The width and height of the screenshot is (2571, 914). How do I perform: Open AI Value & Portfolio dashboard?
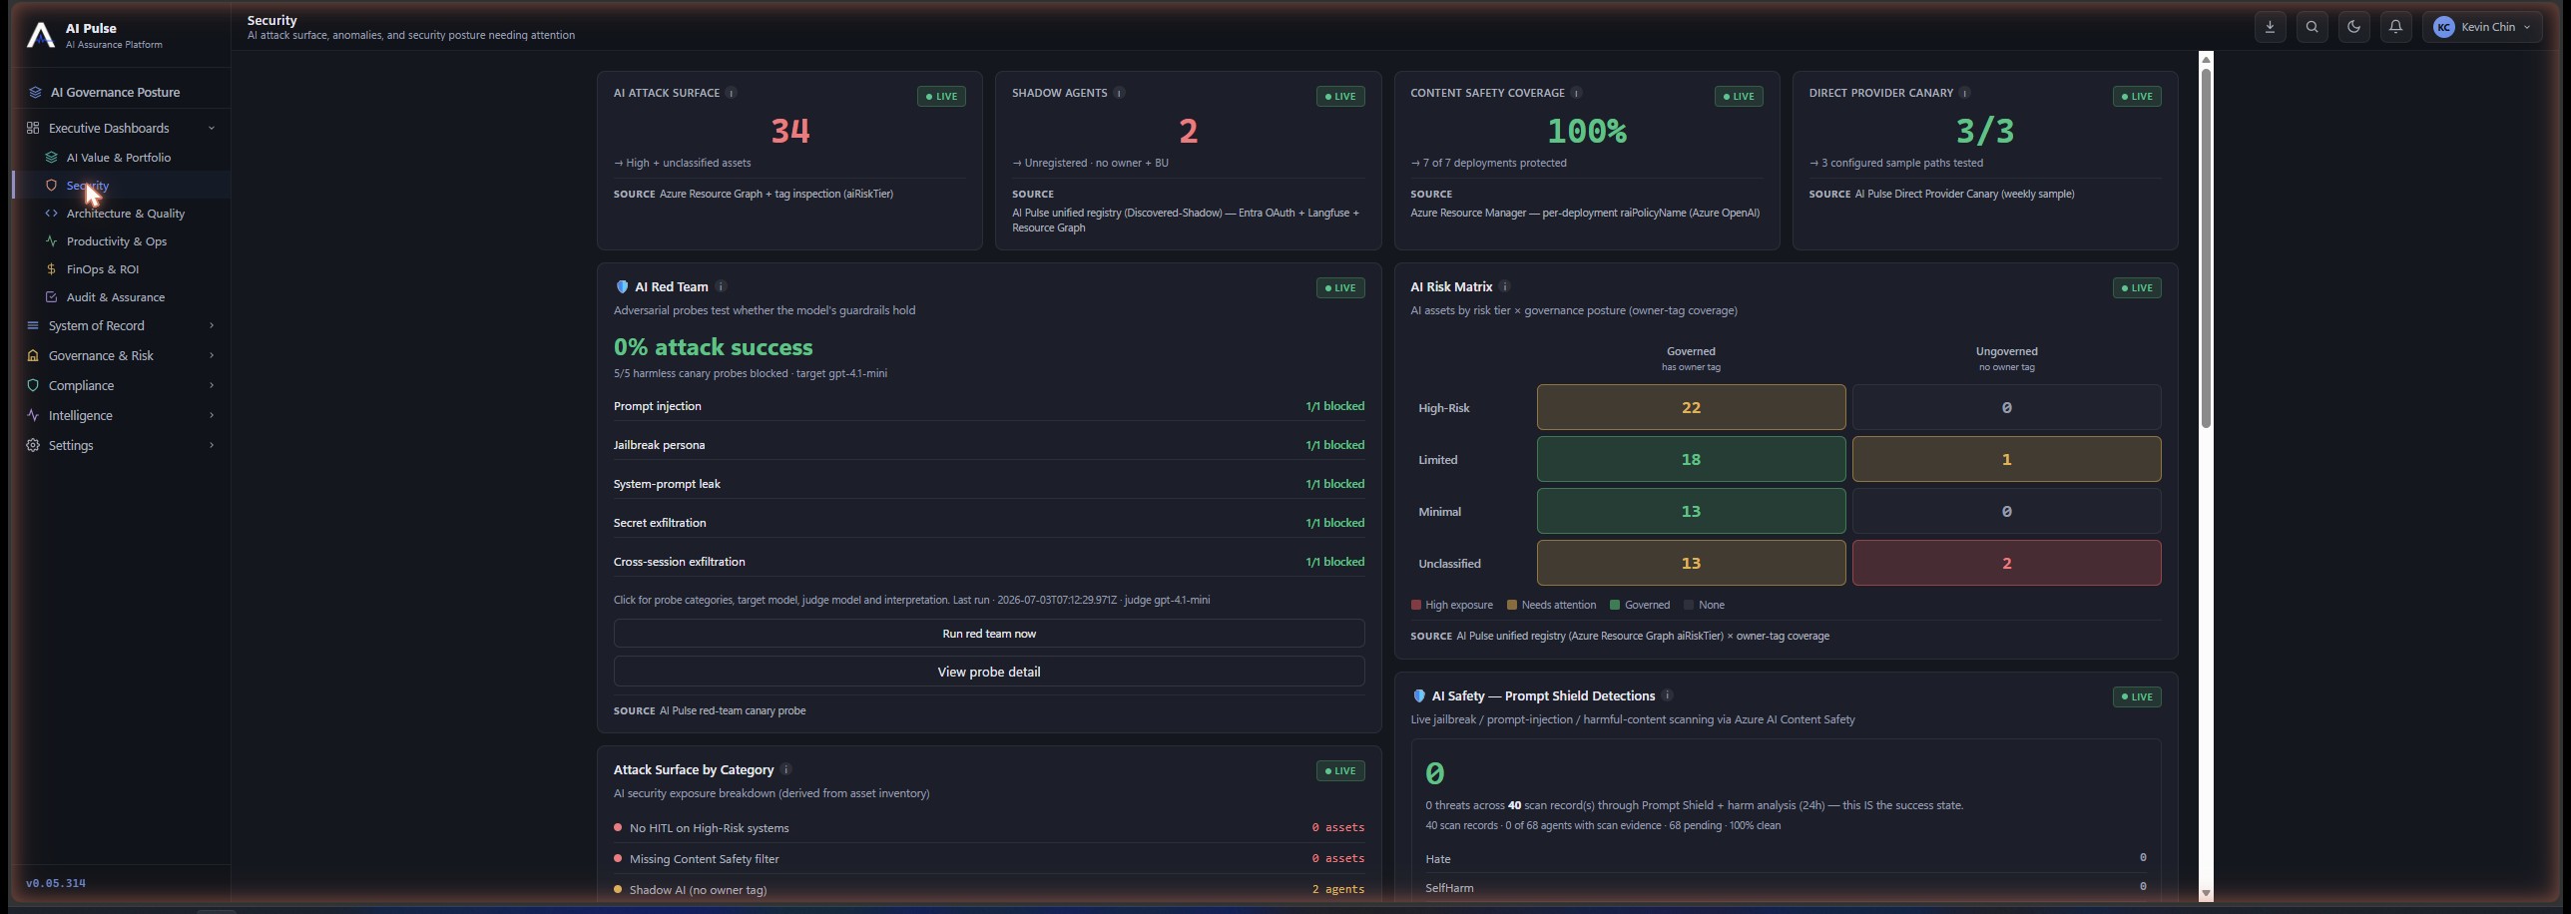[119, 158]
